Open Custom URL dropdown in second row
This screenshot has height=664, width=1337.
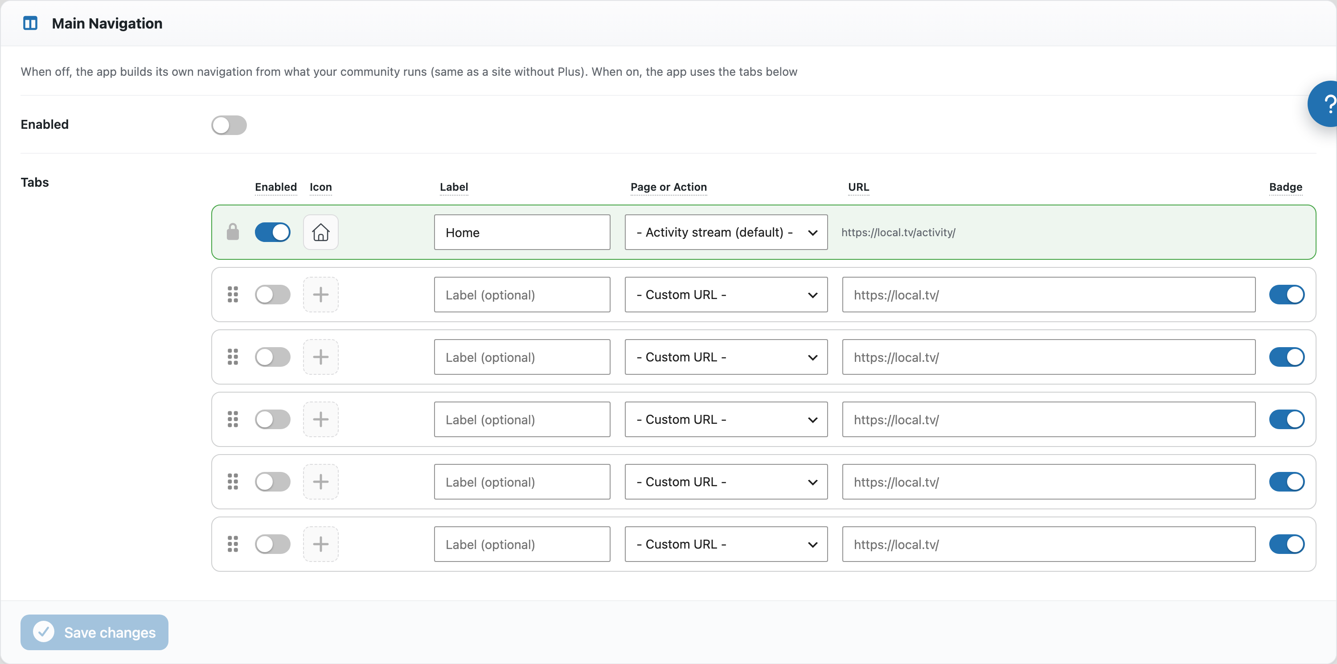click(726, 295)
